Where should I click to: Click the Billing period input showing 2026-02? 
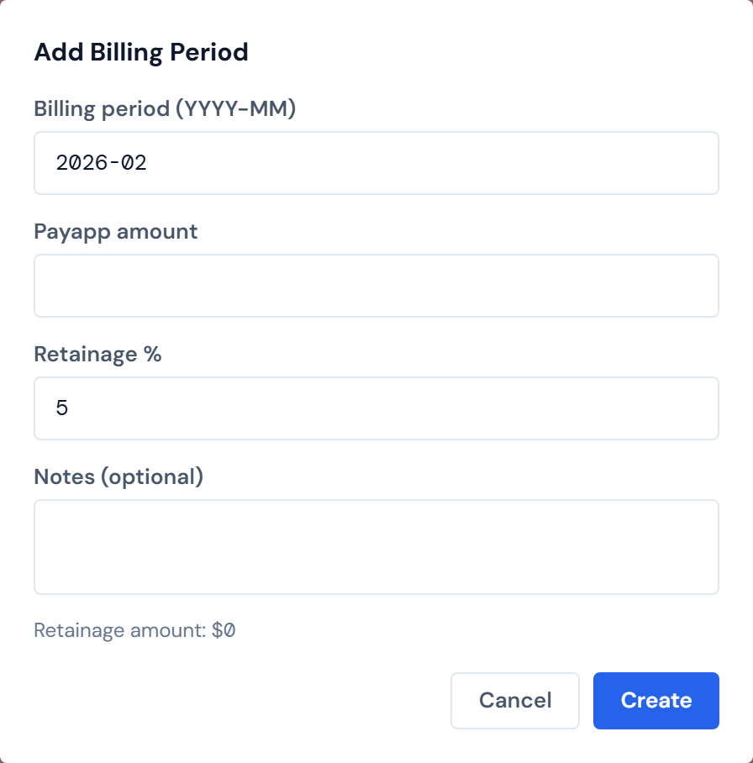point(376,163)
